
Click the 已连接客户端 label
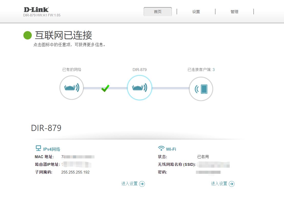point(199,70)
